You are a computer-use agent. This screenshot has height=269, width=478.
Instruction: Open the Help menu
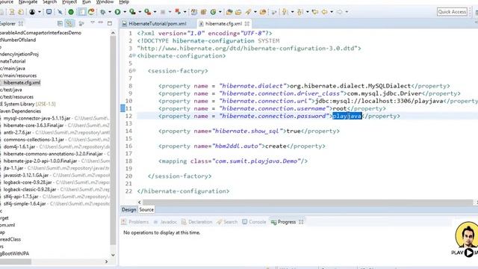pos(124,1)
